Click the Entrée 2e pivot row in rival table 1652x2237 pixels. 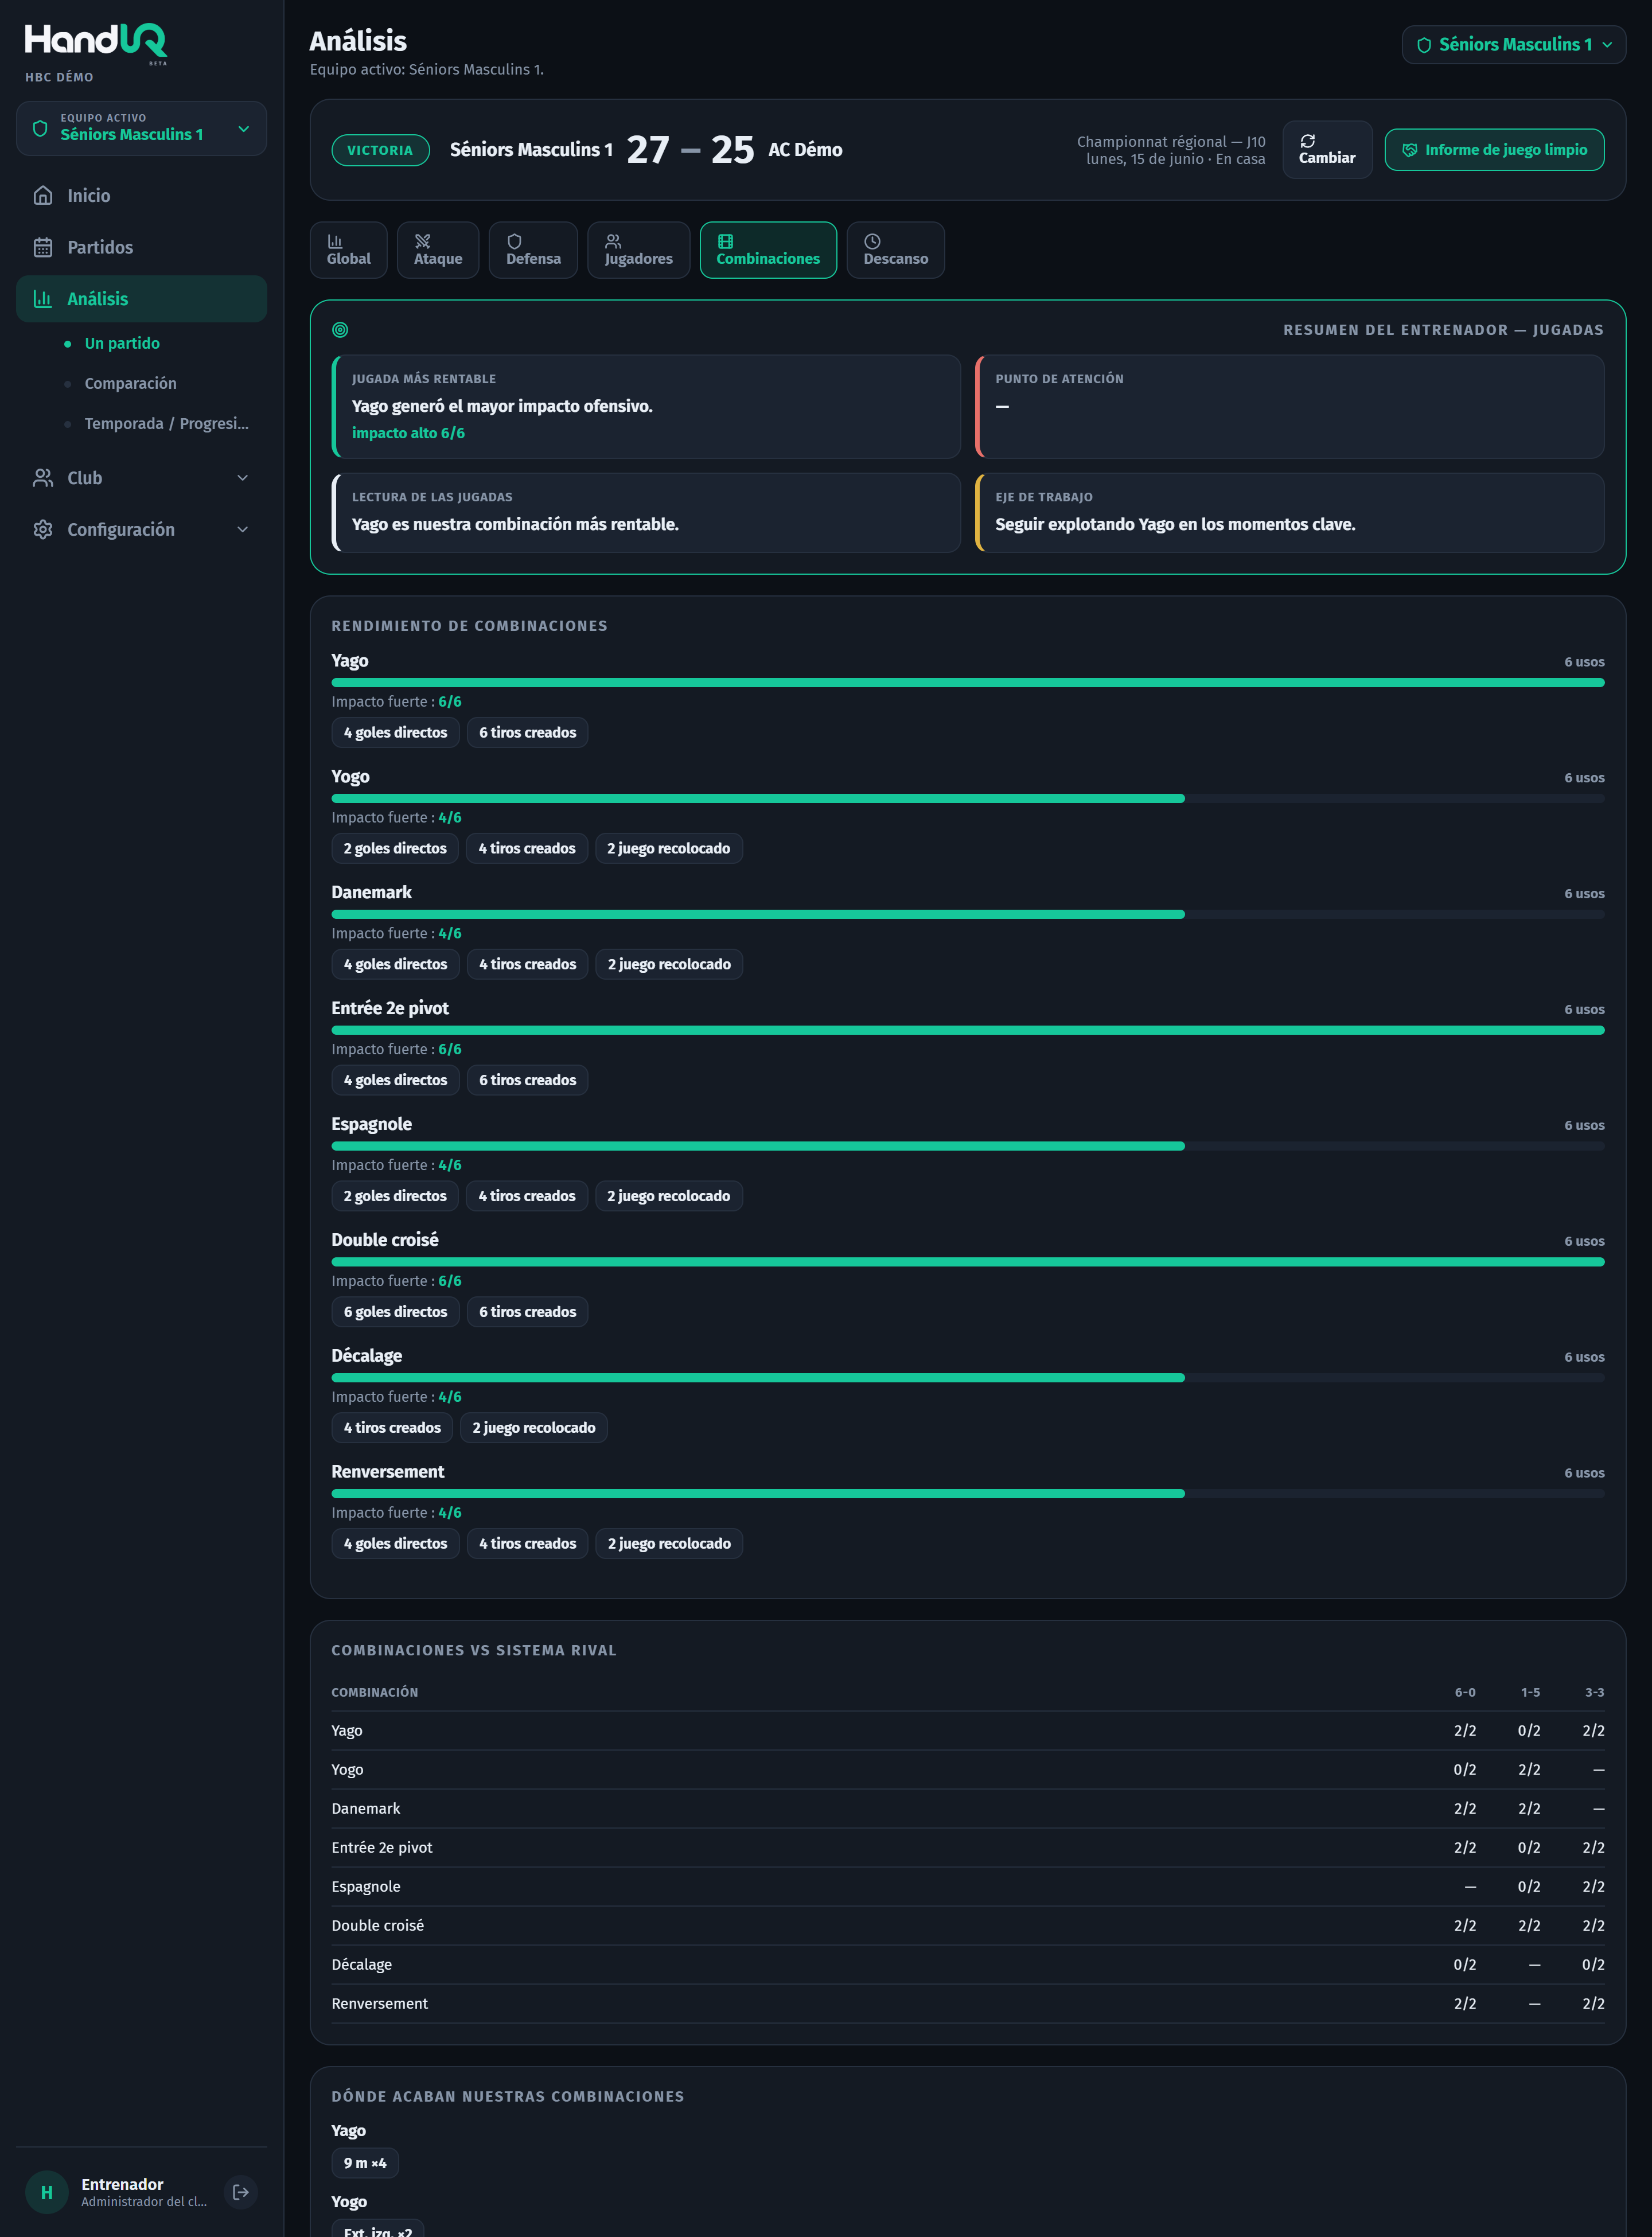click(x=967, y=1848)
